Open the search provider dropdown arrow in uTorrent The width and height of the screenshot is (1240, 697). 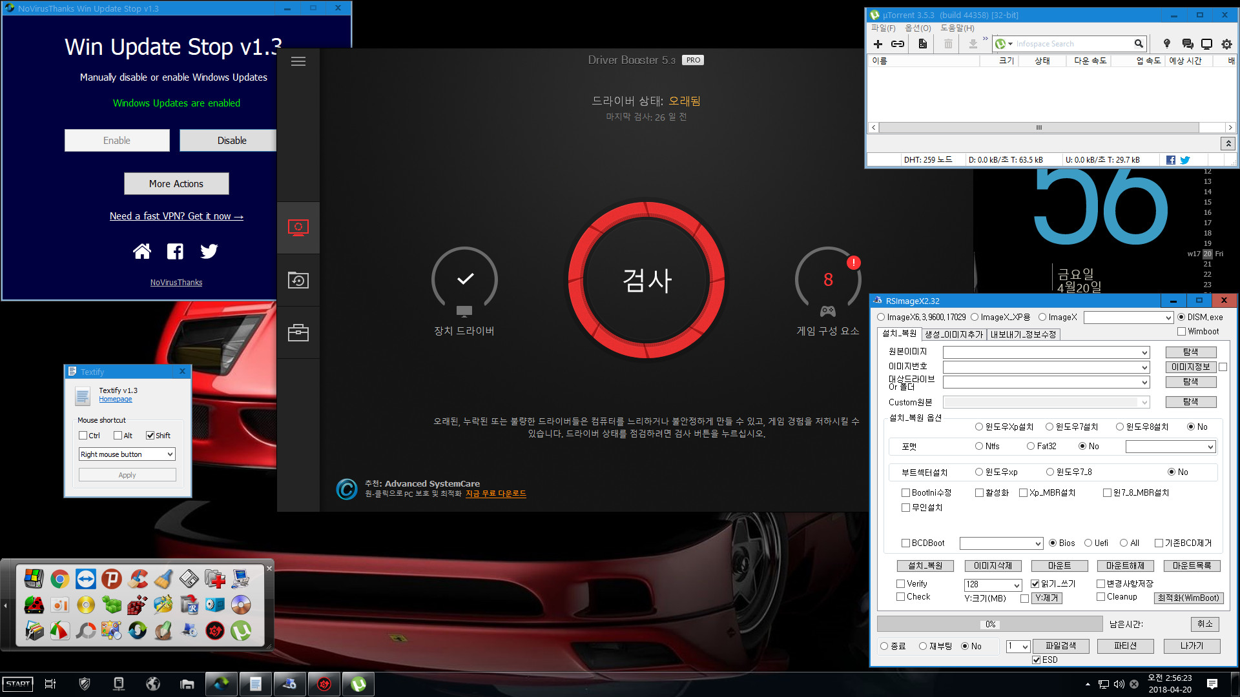[x=1010, y=44]
